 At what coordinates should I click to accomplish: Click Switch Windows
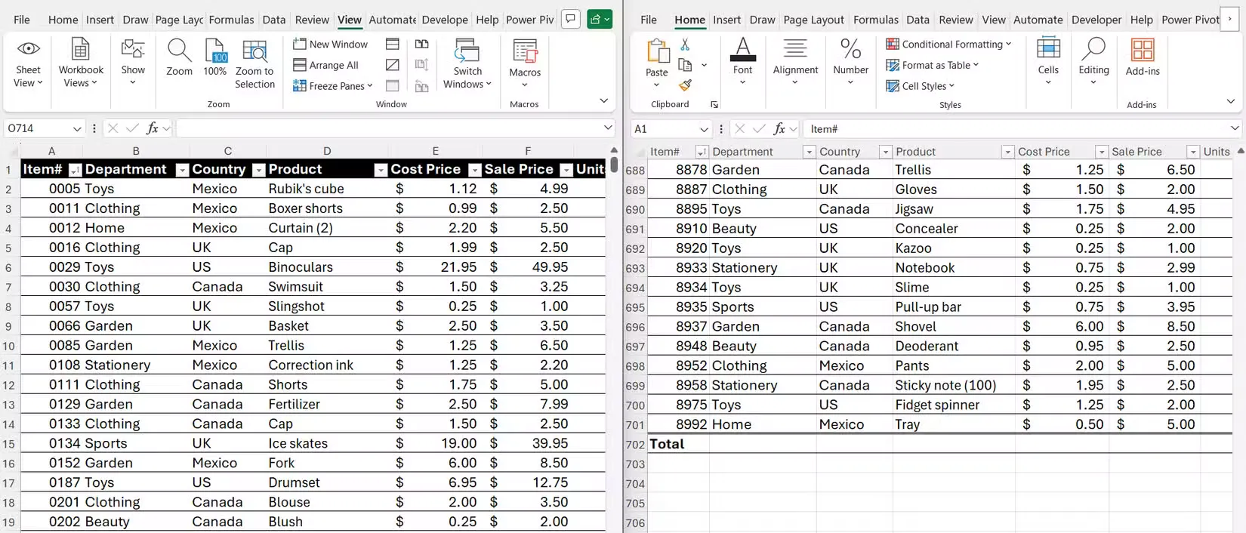[x=467, y=64]
